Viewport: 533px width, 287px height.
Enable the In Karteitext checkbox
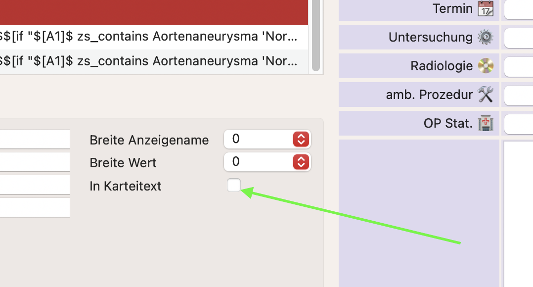click(234, 185)
